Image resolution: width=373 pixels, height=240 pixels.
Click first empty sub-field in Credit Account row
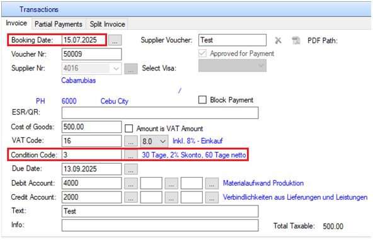coord(151,197)
